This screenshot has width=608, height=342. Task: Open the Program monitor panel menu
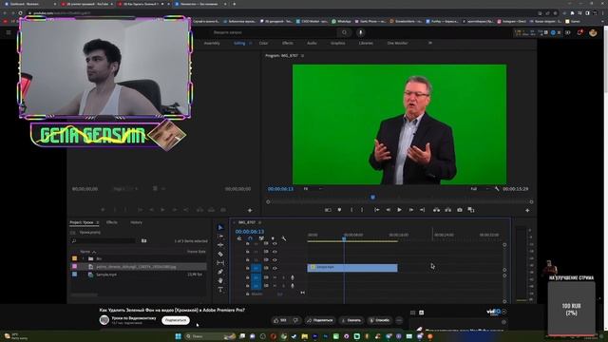(302, 56)
